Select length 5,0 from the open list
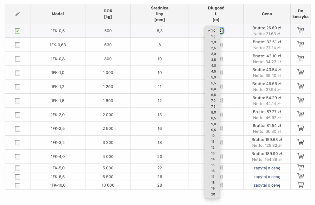This screenshot has width=315, height=205. click(213, 77)
